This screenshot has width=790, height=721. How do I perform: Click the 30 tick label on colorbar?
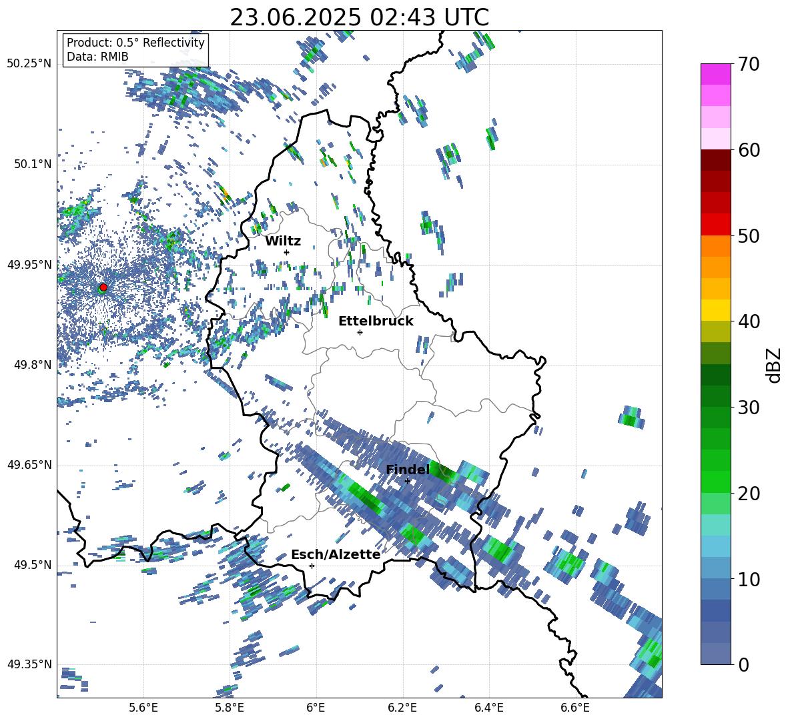coord(748,407)
